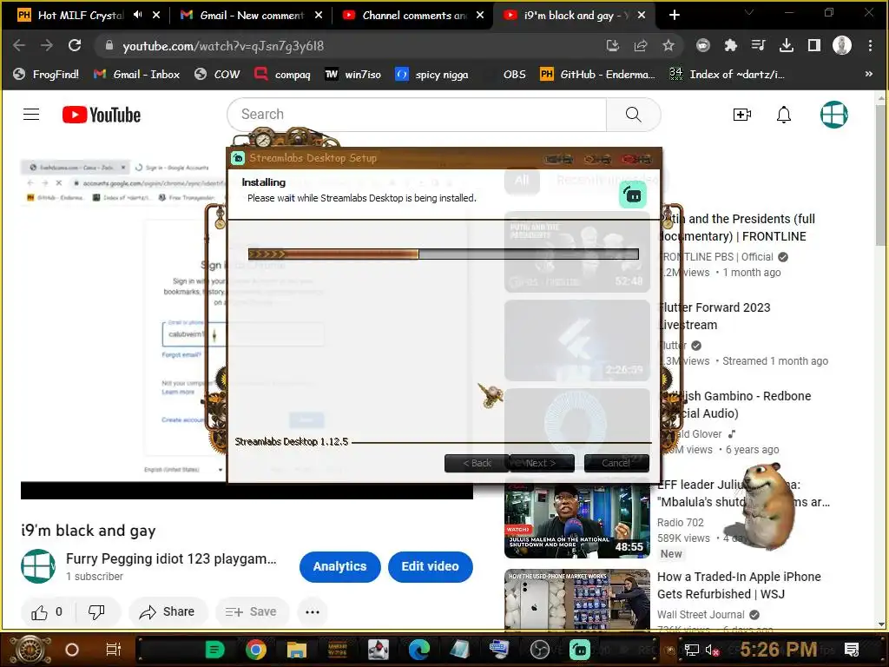The height and width of the screenshot is (667, 889).
Task: Toggle Chrome side panel icon
Action: coord(814,45)
